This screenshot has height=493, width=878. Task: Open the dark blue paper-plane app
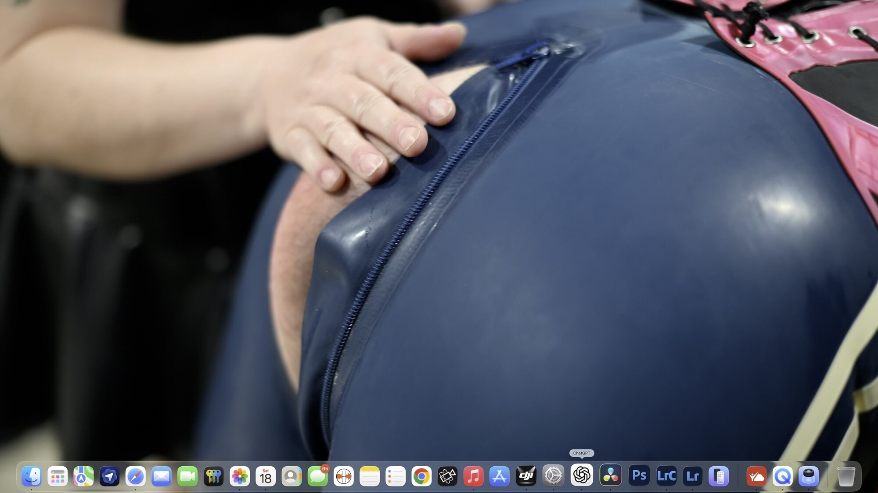tap(109, 476)
